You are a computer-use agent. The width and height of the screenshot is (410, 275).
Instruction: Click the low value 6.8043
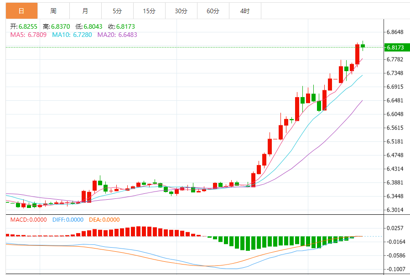[93, 26]
